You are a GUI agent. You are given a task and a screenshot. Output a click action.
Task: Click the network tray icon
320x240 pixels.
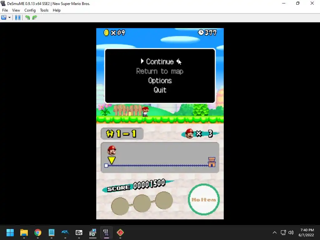283,232
